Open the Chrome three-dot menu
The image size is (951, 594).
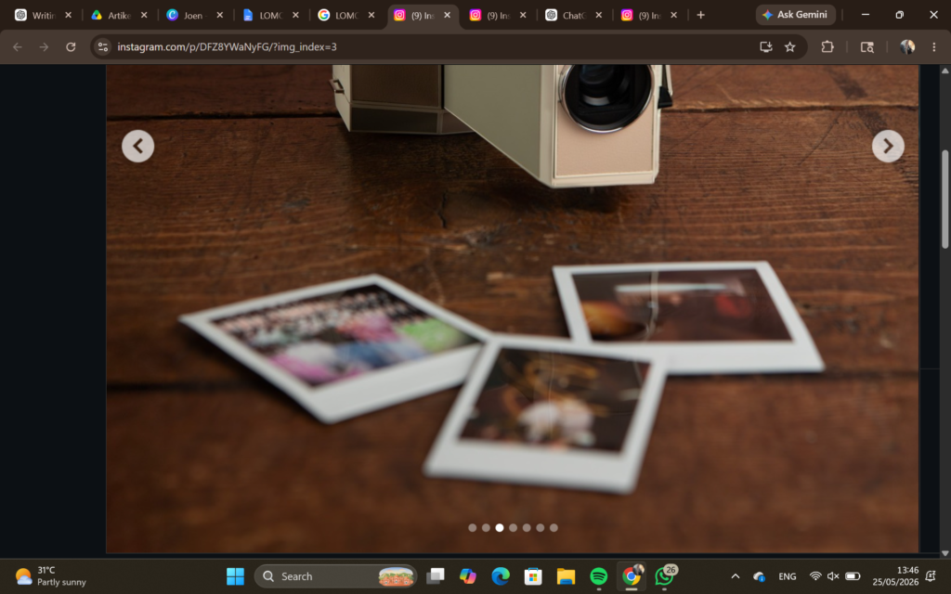(934, 46)
